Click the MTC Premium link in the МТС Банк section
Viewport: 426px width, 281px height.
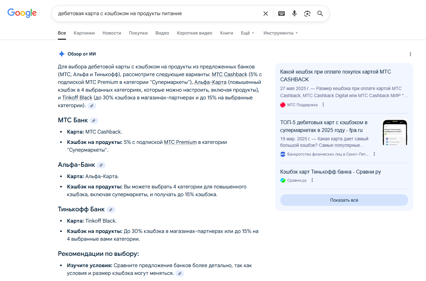pos(180,142)
